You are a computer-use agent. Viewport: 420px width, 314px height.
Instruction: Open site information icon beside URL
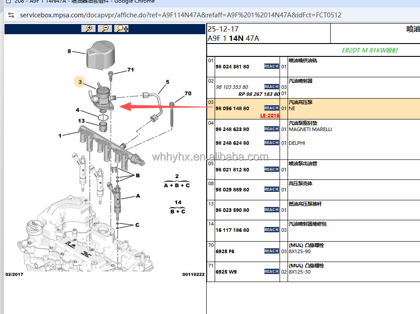(x=11, y=15)
